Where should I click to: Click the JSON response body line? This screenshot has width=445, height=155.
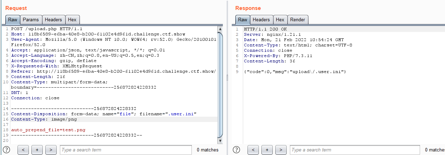tap(295, 71)
